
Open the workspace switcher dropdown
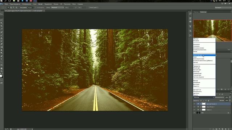pyautogui.click(x=223, y=7)
